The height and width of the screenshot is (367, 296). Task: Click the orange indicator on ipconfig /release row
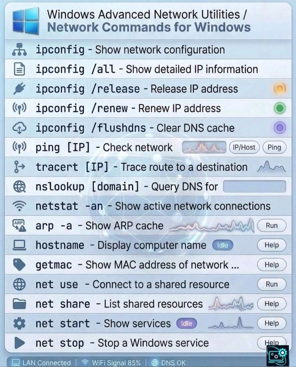click(280, 89)
